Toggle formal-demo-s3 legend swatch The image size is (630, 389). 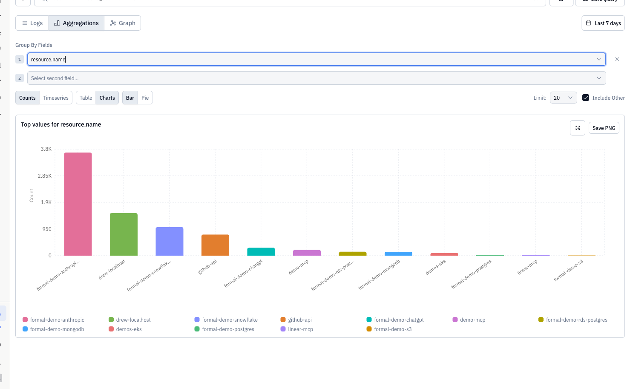coord(369,329)
